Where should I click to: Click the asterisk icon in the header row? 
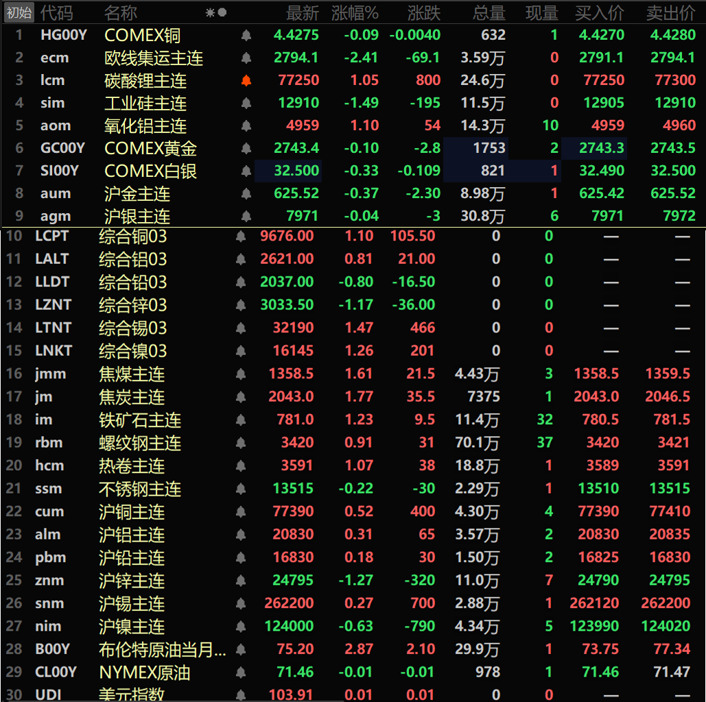coord(210,12)
